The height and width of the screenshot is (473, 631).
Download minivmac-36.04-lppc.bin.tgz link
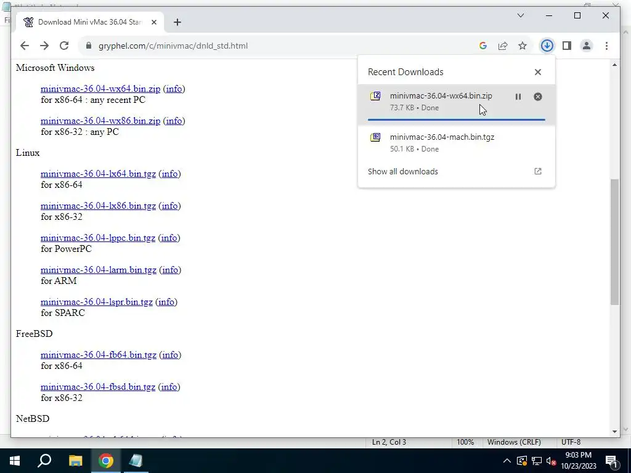(x=98, y=238)
